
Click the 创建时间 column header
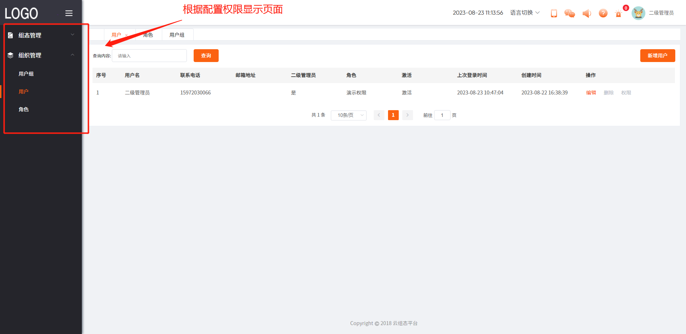[x=531, y=75]
